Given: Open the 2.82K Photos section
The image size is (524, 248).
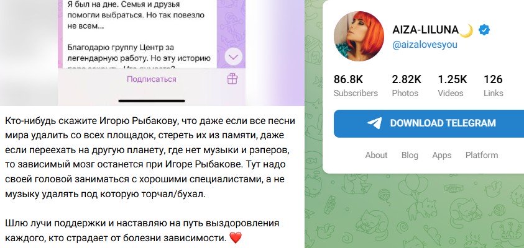Looking at the screenshot, I should (407, 86).
